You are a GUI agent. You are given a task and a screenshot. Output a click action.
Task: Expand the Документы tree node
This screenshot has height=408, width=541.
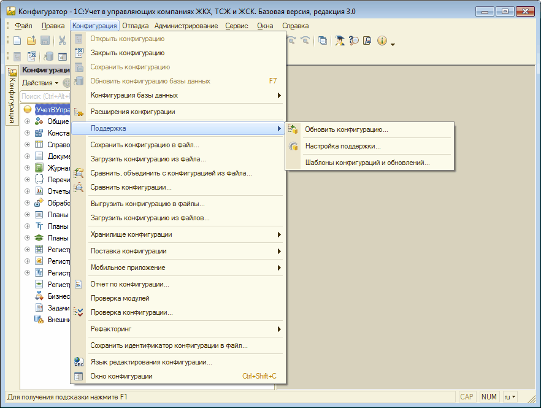click(27, 156)
